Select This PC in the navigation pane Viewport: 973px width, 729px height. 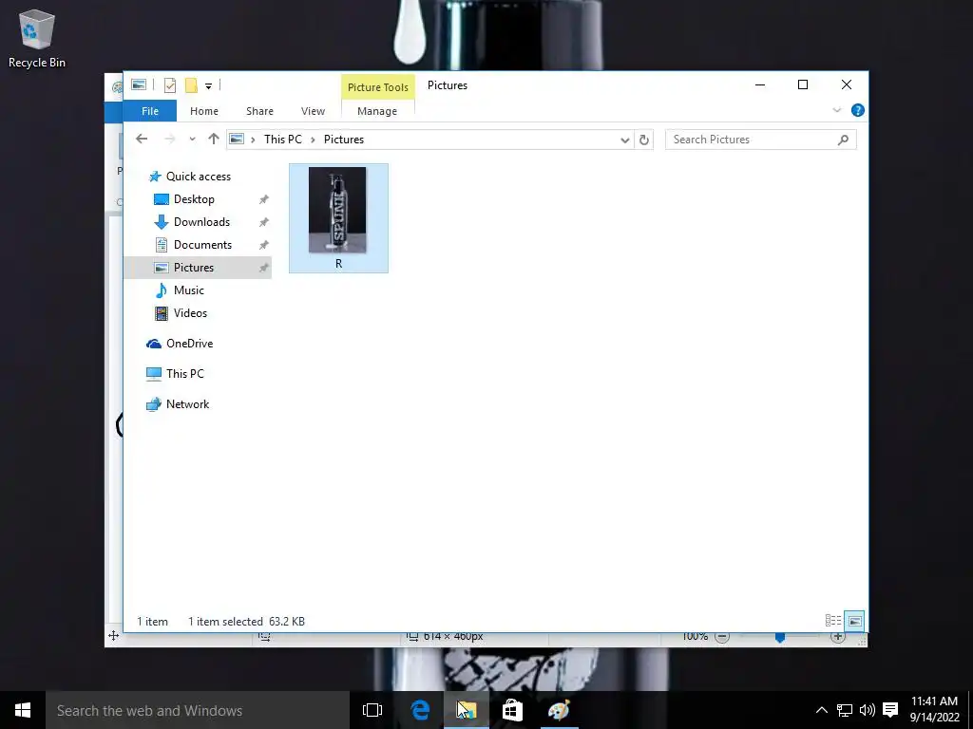pyautogui.click(x=185, y=374)
